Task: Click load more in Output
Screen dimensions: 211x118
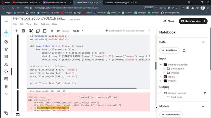Action: point(177,97)
